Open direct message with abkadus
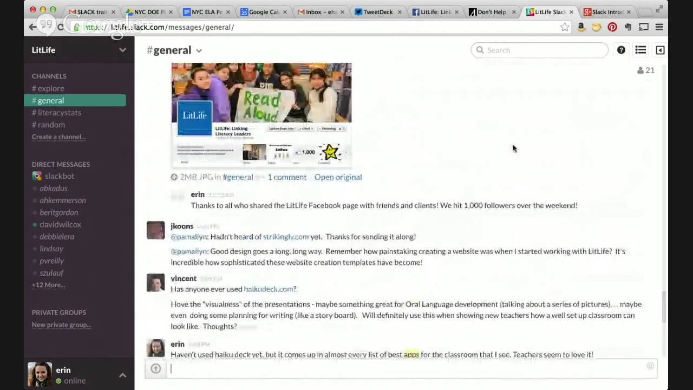The height and width of the screenshot is (390, 693). (53, 188)
